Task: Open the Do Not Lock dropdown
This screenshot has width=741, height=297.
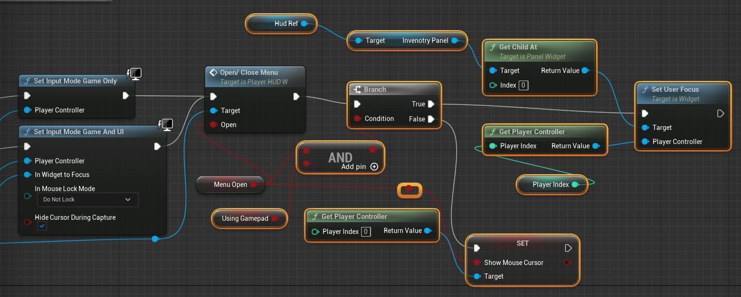Action: [x=87, y=200]
